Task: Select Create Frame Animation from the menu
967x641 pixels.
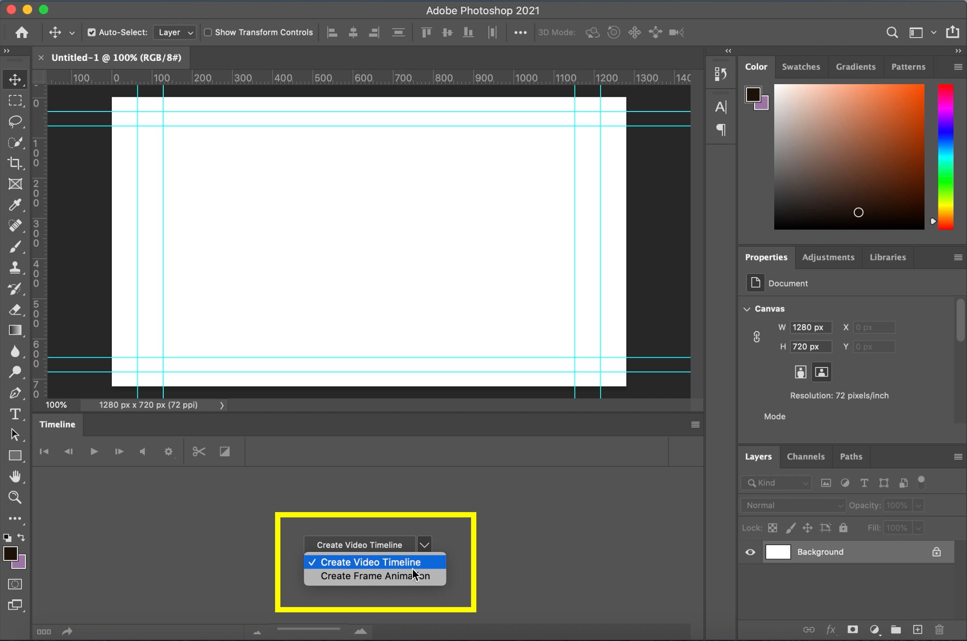Action: coord(374,576)
